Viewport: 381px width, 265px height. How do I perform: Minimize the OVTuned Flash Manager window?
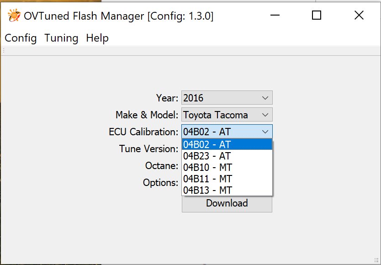coord(275,16)
